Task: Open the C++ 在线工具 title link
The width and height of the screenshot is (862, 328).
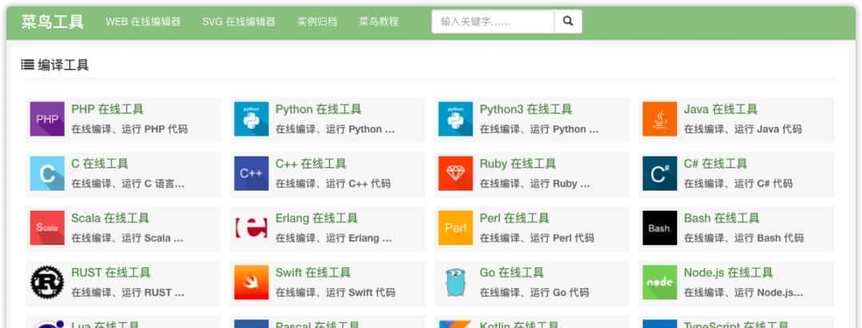Action: [x=310, y=164]
